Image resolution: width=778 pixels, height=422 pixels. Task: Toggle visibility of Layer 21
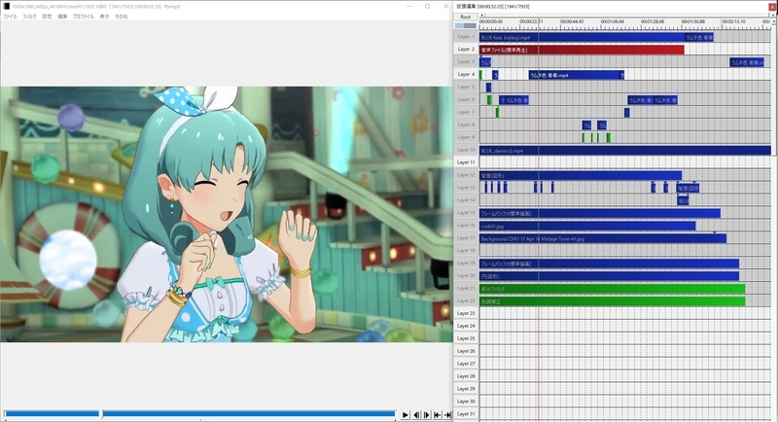466,288
